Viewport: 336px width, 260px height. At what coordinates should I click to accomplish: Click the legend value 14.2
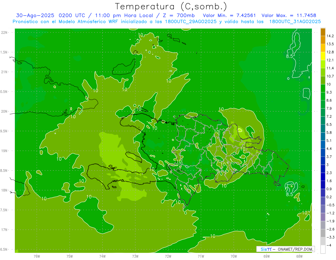click(x=330, y=36)
